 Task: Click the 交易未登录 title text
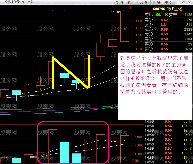click(x=12, y=2)
